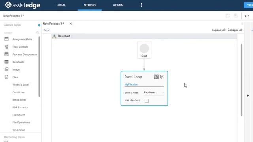Switch to the STUDIO tab
Image resolution: width=253 pixels, height=142 pixels.
click(x=90, y=5)
